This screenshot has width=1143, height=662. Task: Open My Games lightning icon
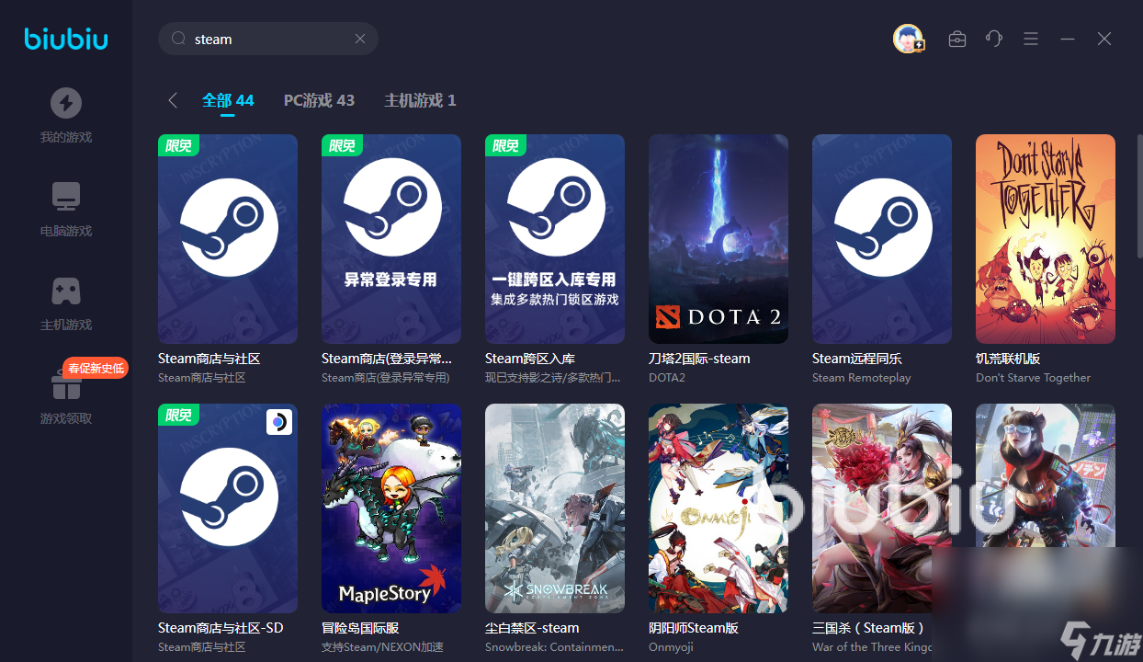click(x=66, y=103)
